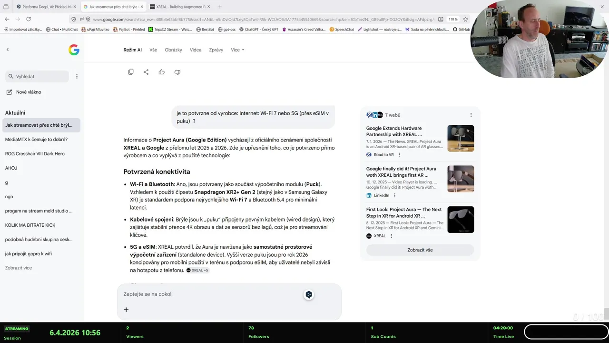The image size is (609, 343).
Task: Go back with the sidebar arrow icon
Action: click(x=8, y=50)
